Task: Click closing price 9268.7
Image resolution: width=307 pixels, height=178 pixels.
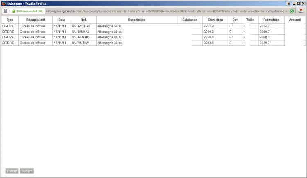Action: click(264, 37)
